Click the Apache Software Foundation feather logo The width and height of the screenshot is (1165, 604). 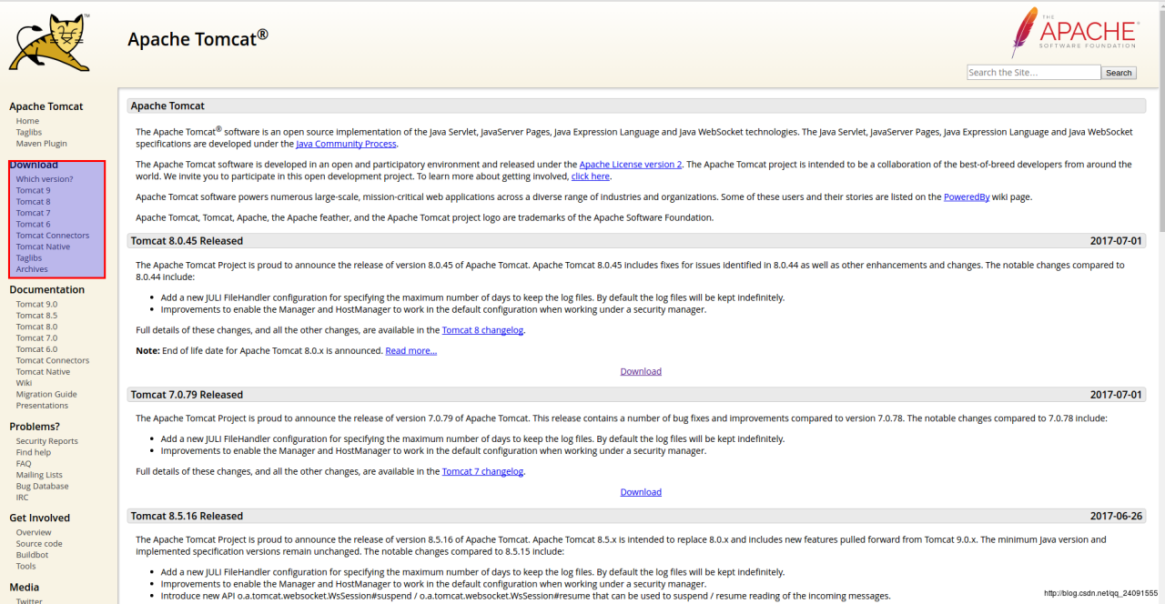pos(1074,33)
